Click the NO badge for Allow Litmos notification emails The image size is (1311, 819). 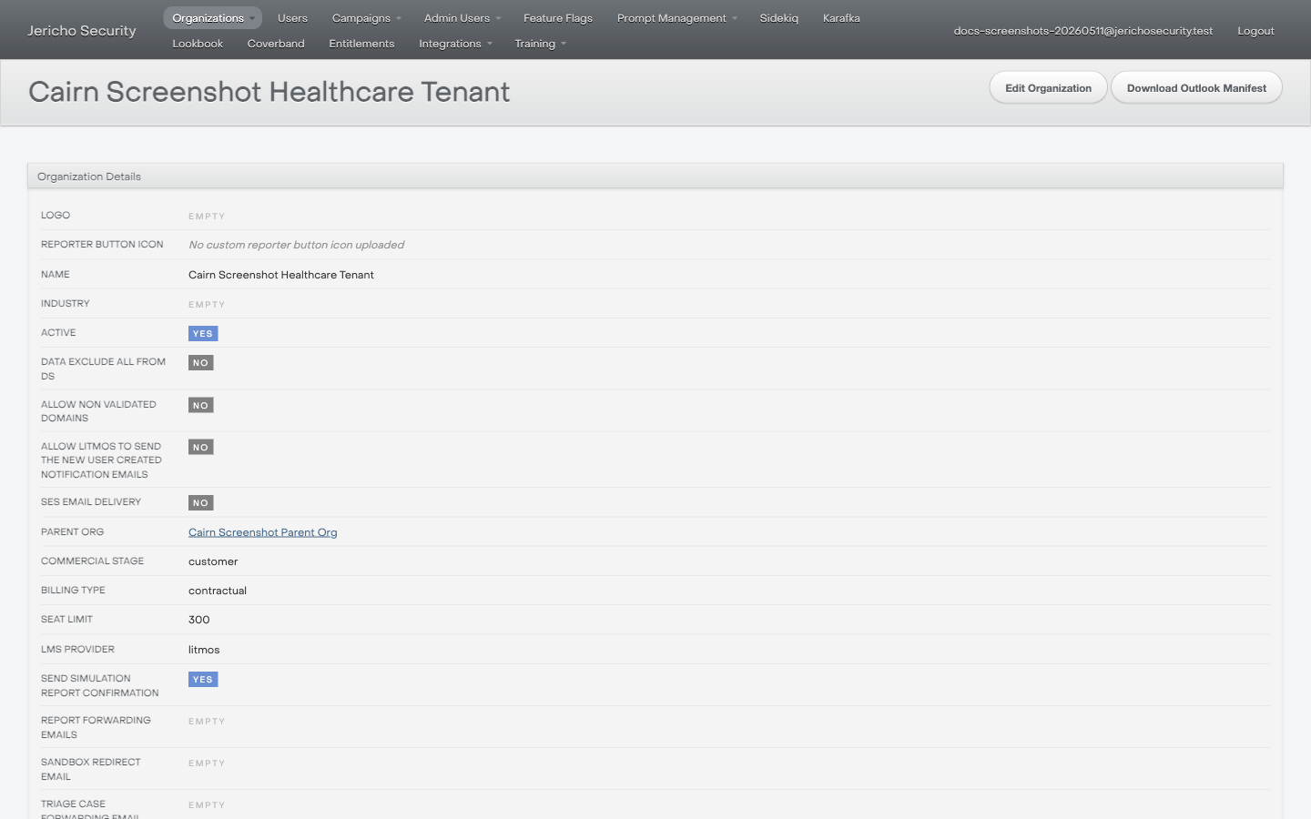coord(201,448)
